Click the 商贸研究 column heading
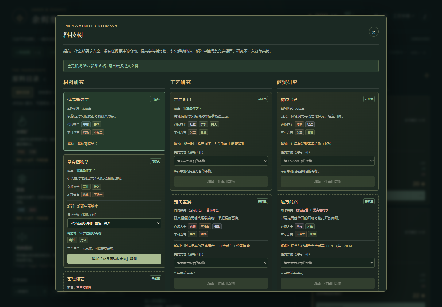 287,82
